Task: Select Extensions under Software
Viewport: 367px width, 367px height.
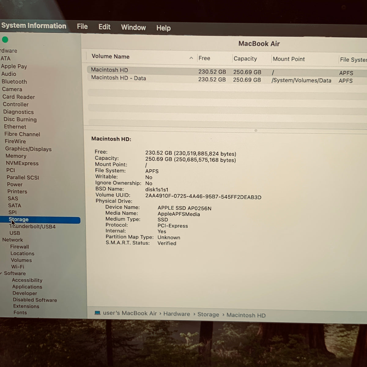Action: coord(26,306)
